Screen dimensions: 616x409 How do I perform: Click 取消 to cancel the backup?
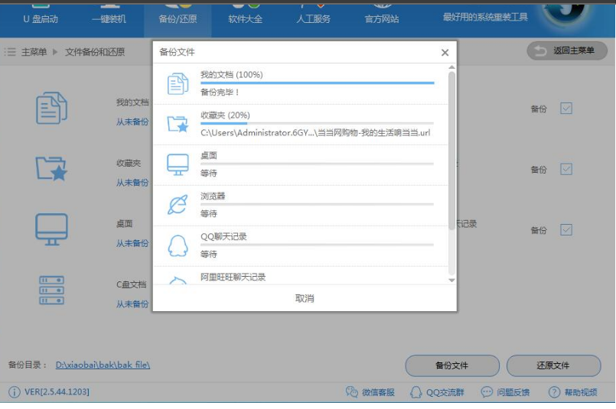(x=305, y=298)
